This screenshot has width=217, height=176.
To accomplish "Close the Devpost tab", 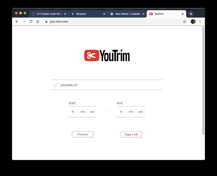I will coord(104,14).
